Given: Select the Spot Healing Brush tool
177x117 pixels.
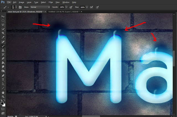Looking at the screenshot, I should (3, 42).
